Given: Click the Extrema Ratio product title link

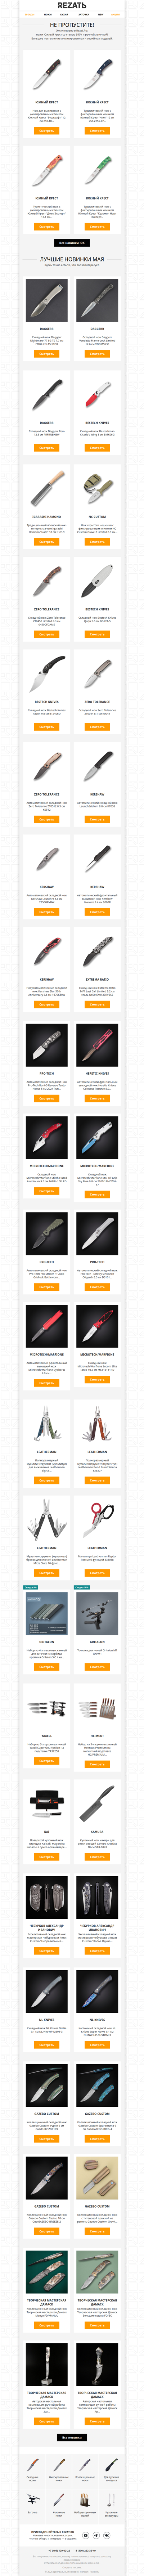Looking at the screenshot, I should click(97, 979).
